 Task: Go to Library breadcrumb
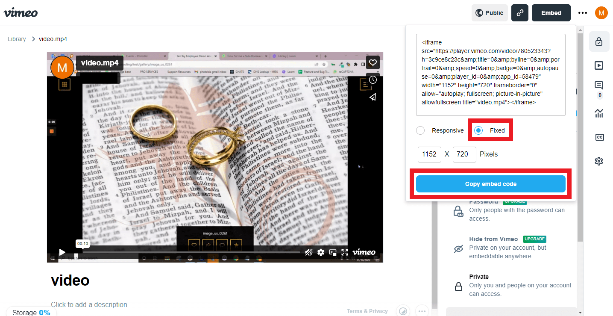click(x=17, y=39)
